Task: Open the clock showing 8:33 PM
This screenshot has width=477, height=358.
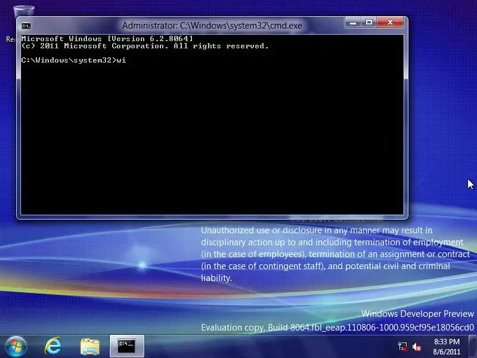Action: coord(447,347)
